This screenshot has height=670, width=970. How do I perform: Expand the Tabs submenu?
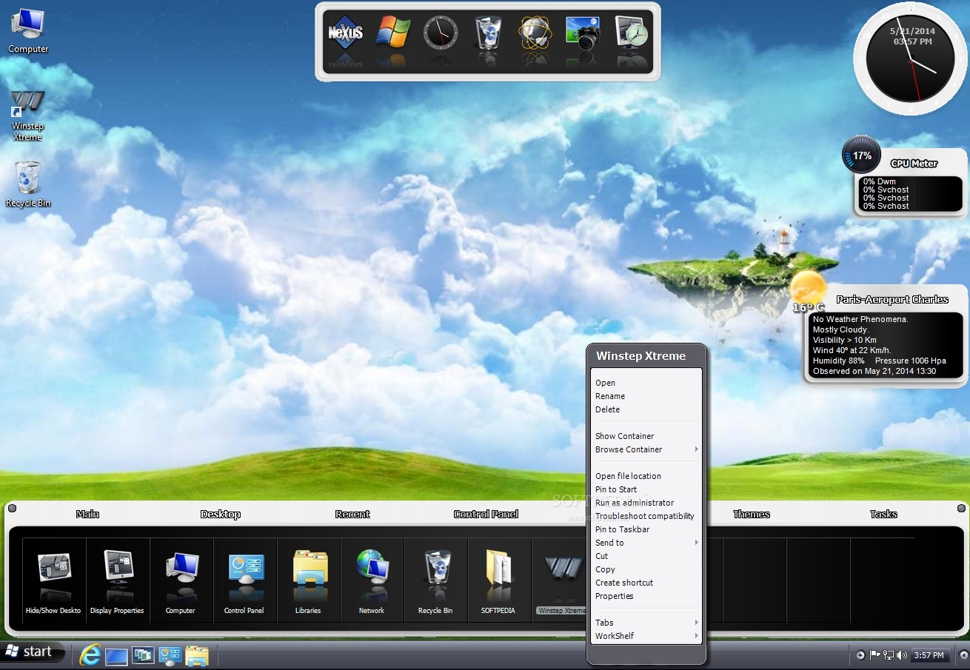646,623
